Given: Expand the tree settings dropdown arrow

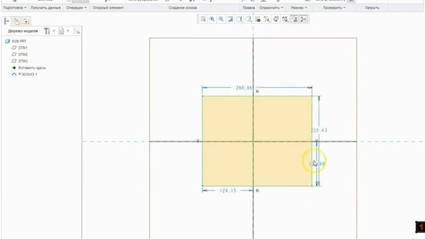Looking at the screenshot, I should (x=54, y=31).
